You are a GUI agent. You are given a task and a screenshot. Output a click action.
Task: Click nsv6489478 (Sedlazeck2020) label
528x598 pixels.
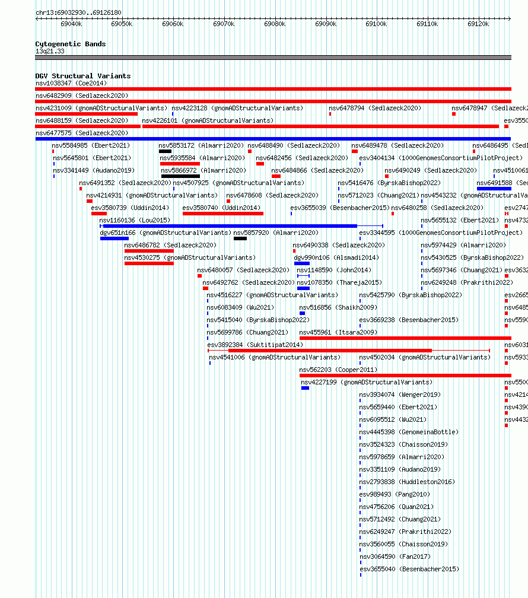pos(397,146)
